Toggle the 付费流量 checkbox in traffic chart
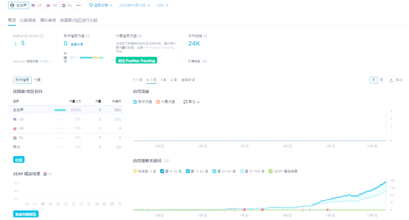The height and width of the screenshot is (220, 409). coord(158,102)
